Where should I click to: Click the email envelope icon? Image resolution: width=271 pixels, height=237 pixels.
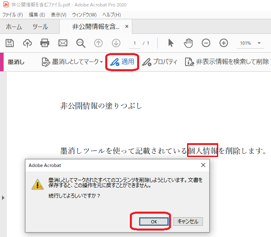[63, 43]
